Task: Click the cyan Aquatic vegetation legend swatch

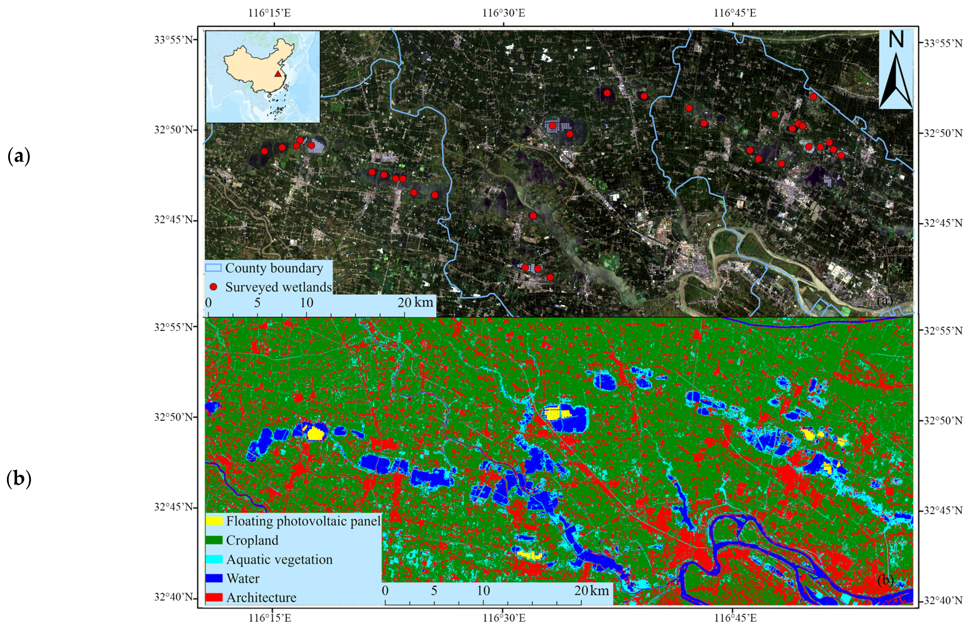Action: [x=214, y=559]
